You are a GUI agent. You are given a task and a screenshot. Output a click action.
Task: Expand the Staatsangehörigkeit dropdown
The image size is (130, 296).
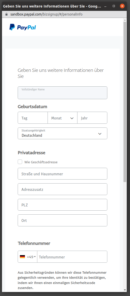click(x=63, y=133)
